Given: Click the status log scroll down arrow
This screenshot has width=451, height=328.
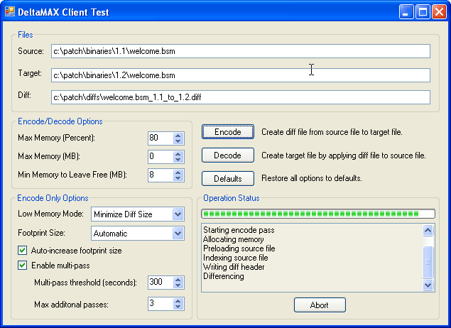Looking at the screenshot, I should tap(428, 285).
